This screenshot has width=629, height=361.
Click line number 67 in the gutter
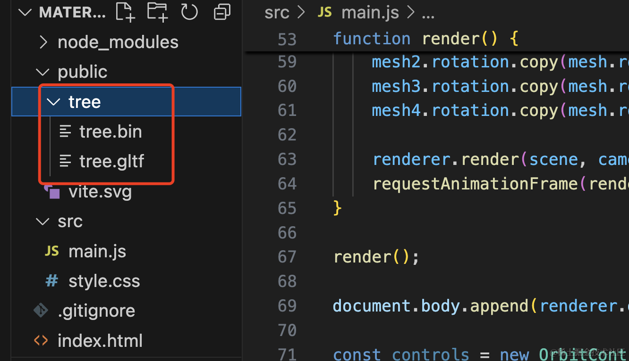click(287, 257)
